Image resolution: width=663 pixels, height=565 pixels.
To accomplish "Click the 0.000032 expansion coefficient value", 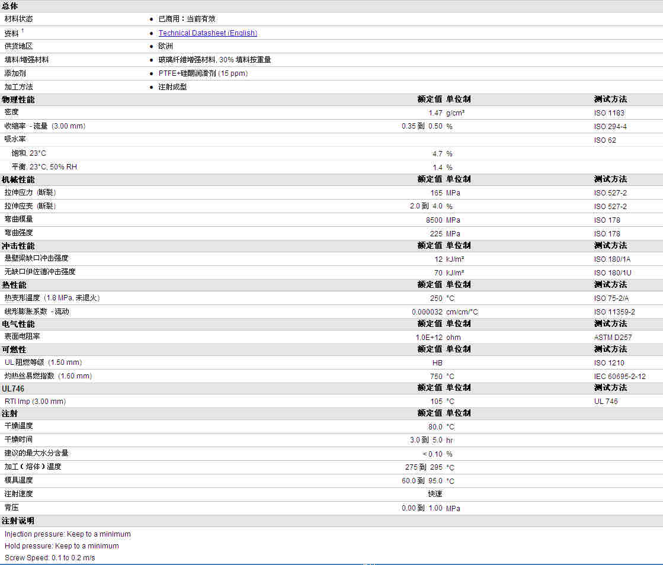I will pos(427,312).
